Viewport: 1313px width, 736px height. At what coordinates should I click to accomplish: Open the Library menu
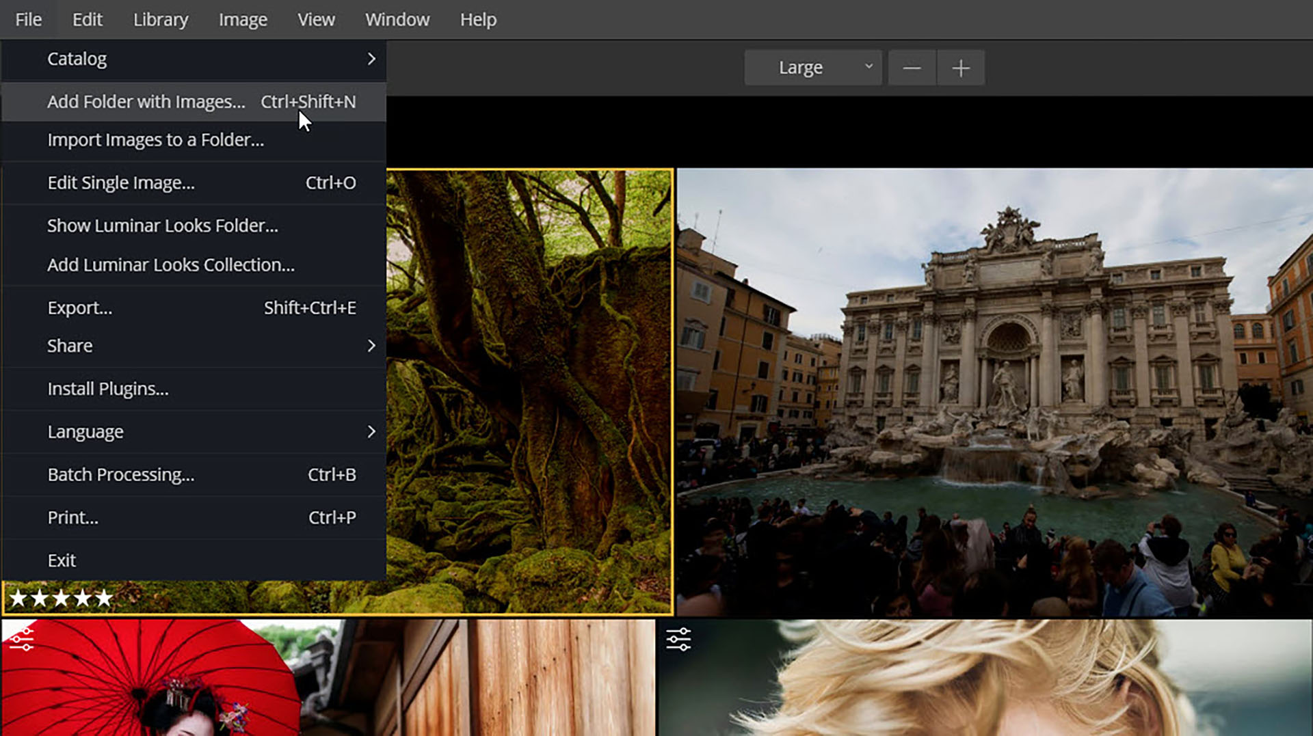161,20
